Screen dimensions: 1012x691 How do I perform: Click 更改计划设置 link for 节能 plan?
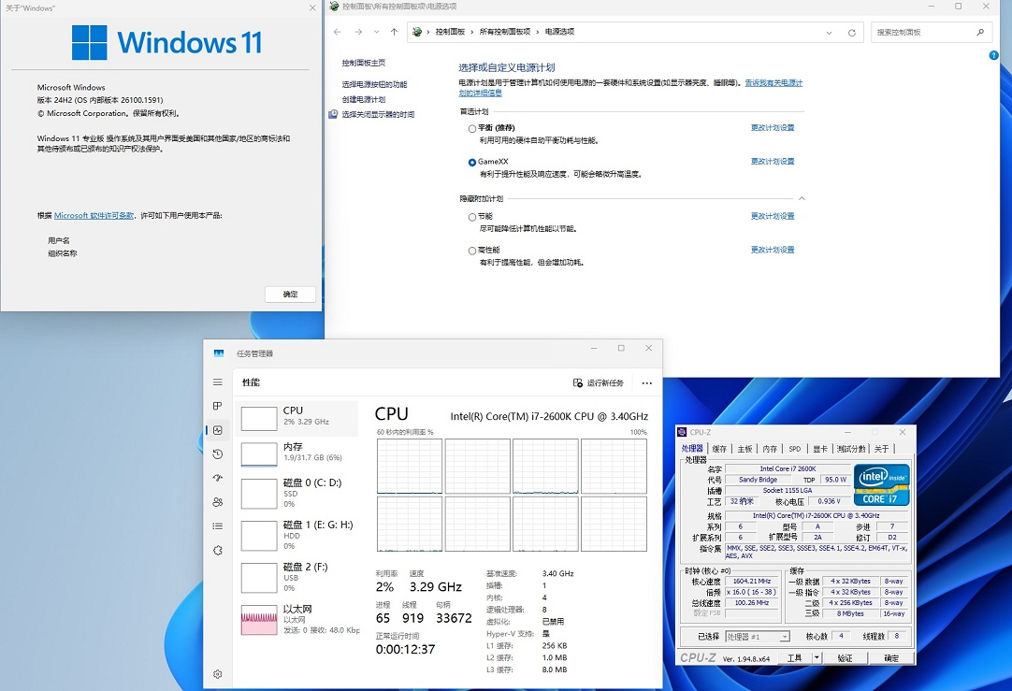pos(773,216)
